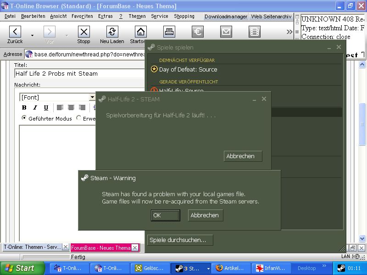367x275 pixels.
Task: Open the Shopping menu
Action: pos(184,16)
